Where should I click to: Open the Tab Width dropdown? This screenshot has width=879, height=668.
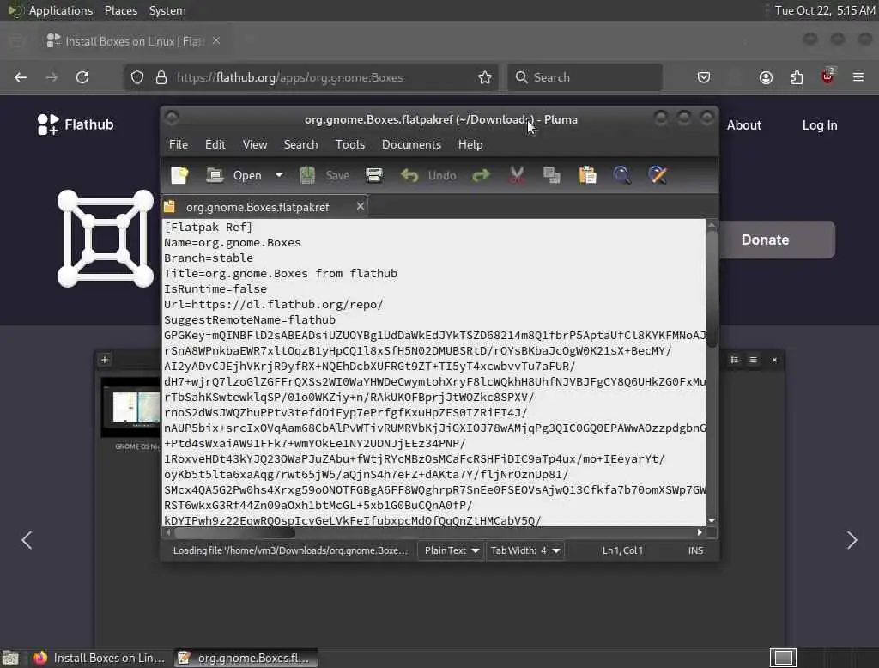pyautogui.click(x=524, y=550)
